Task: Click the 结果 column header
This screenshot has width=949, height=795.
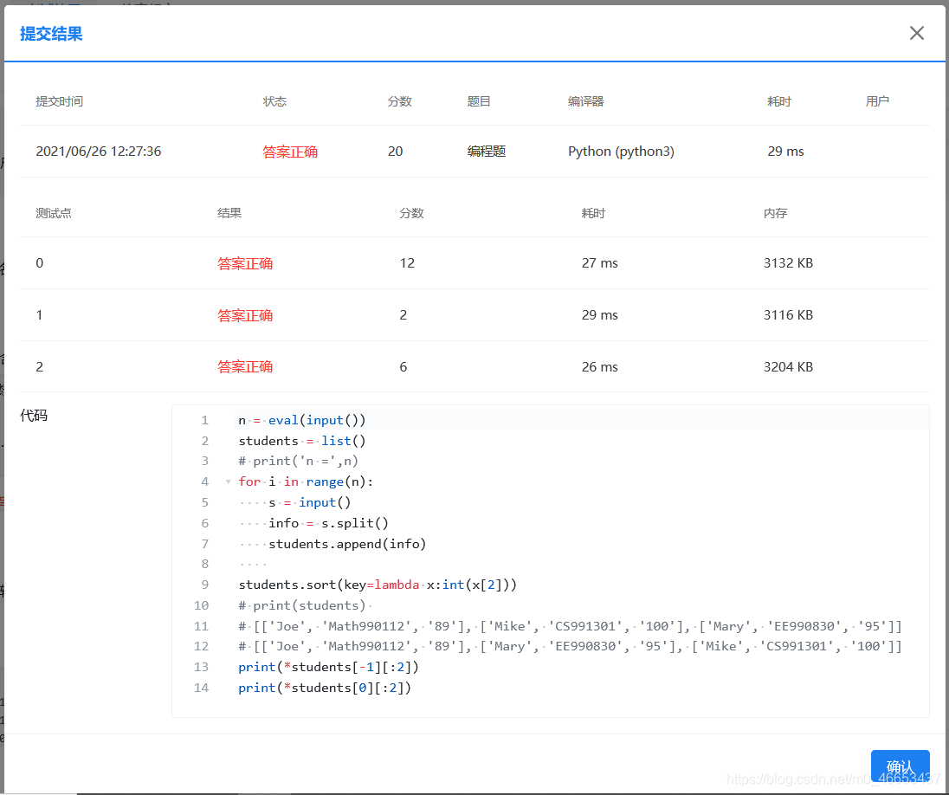Action: point(229,213)
